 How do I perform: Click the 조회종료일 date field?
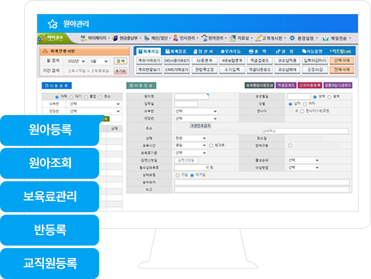100,71
